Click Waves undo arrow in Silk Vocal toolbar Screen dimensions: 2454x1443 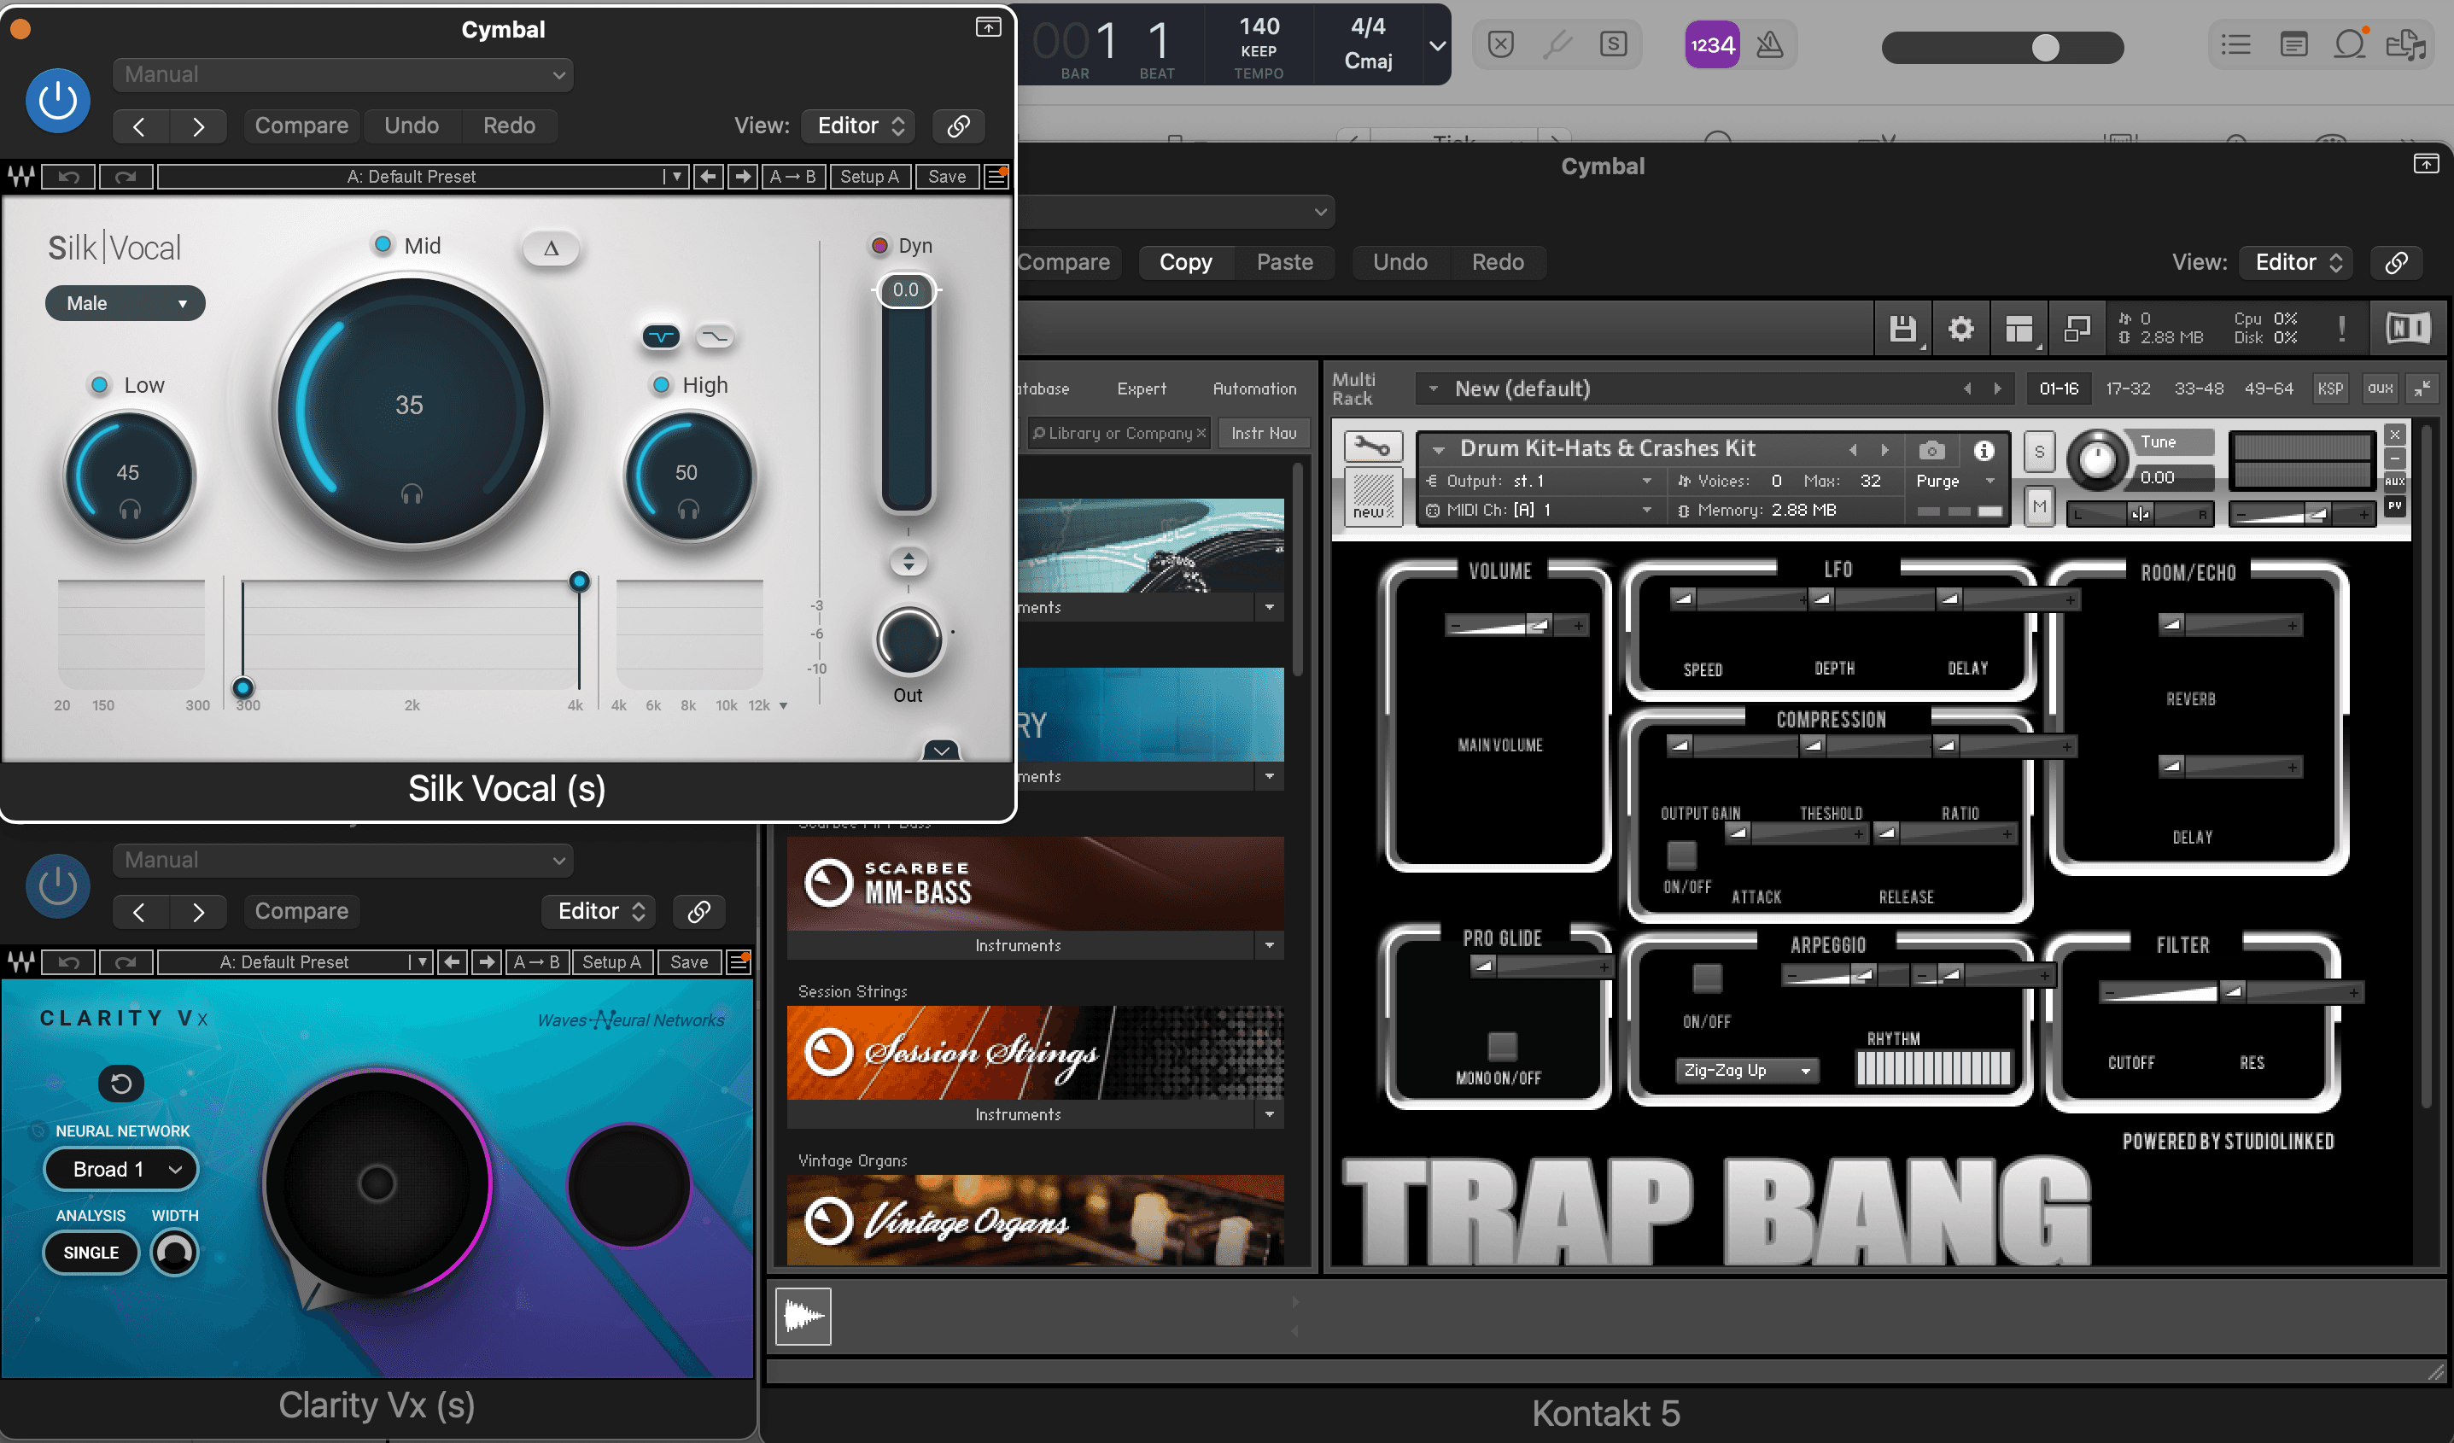(68, 176)
